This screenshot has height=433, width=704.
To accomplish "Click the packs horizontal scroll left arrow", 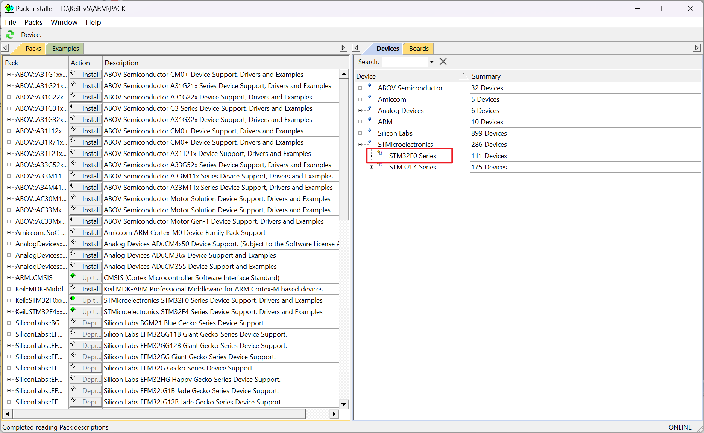I will (x=8, y=414).
